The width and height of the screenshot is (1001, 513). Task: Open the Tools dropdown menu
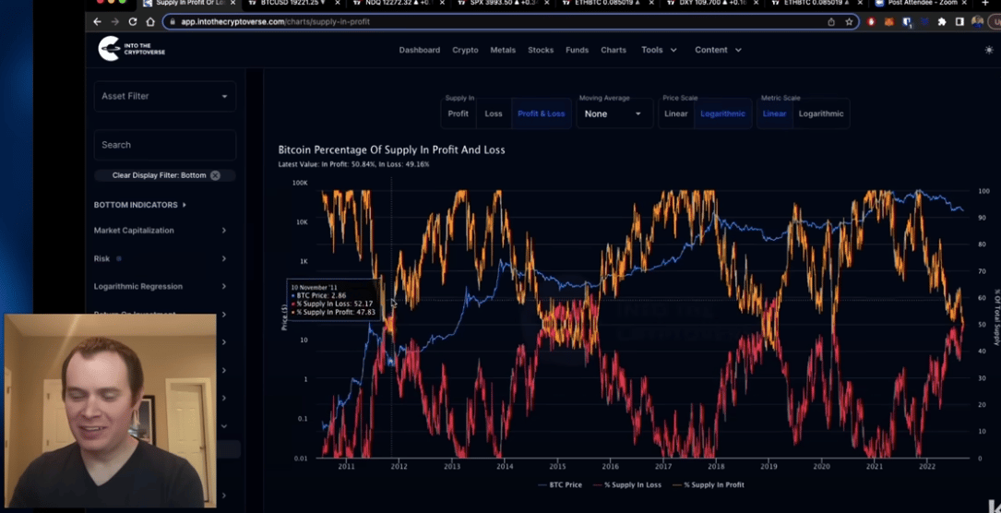coord(659,50)
